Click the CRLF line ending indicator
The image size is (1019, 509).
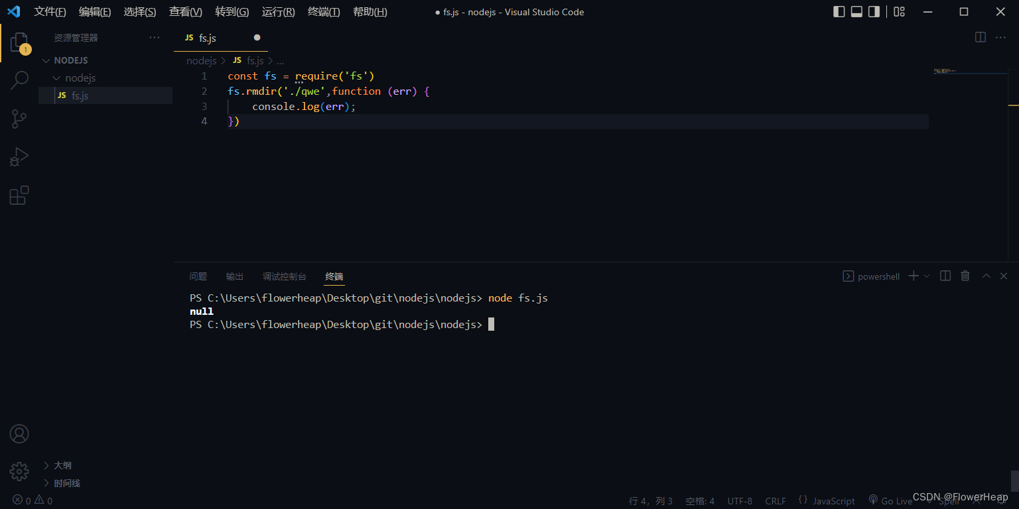point(776,501)
